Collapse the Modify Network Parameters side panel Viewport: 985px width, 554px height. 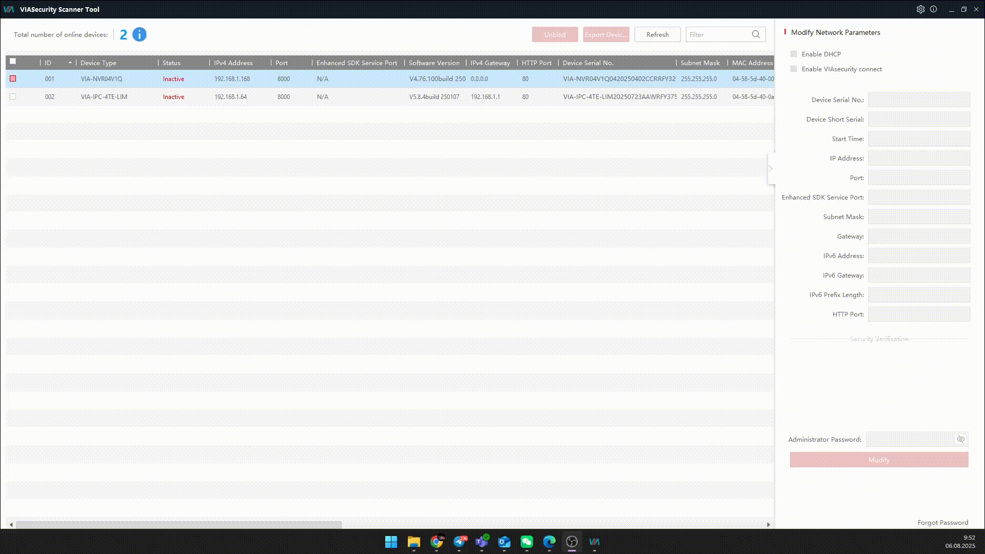(x=771, y=169)
